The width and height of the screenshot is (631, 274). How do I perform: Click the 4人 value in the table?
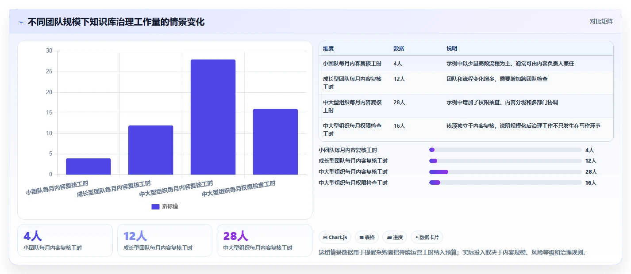click(x=398, y=64)
